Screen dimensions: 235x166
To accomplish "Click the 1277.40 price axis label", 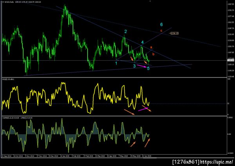I will click(x=231, y=16).
